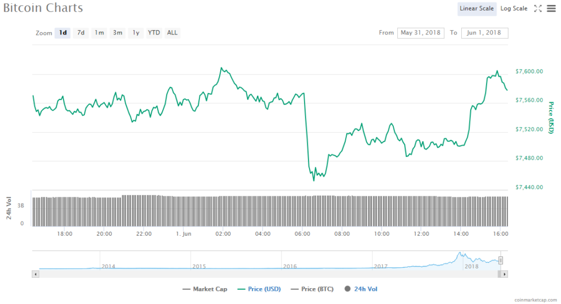Click the 1. Jun time axis label
Screen dimensions: 561x304
point(184,234)
